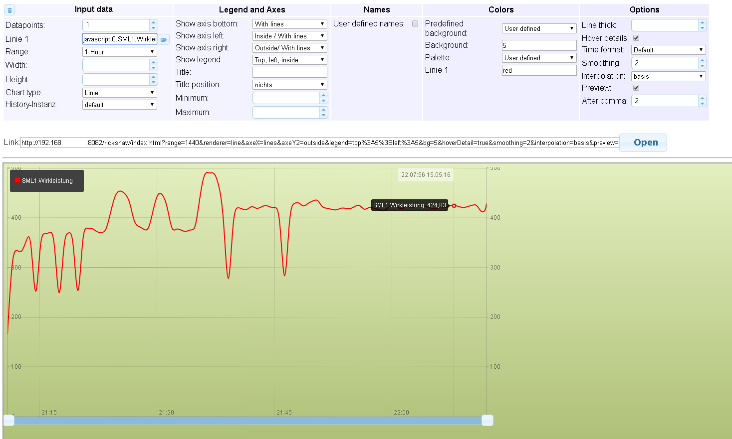Uncheck the Preview checkbox

pyautogui.click(x=636, y=88)
